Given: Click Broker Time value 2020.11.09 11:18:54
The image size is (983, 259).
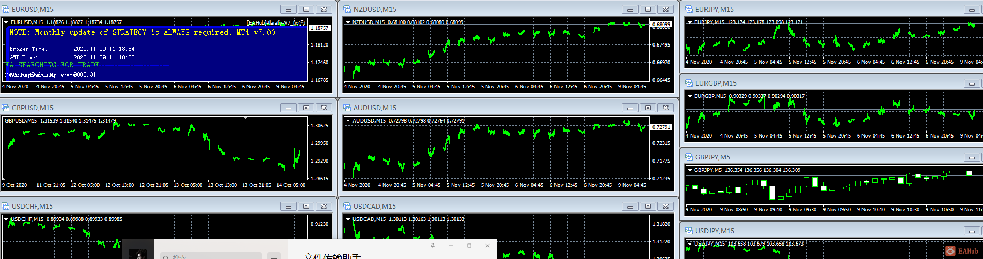Looking at the screenshot, I should [x=104, y=49].
